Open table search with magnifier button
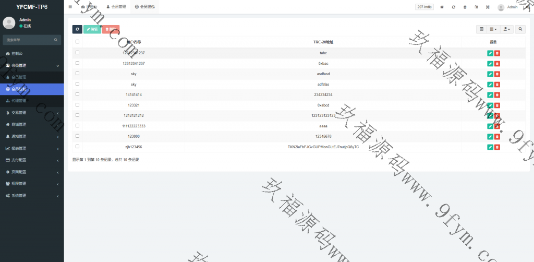The height and width of the screenshot is (262, 534). point(520,29)
